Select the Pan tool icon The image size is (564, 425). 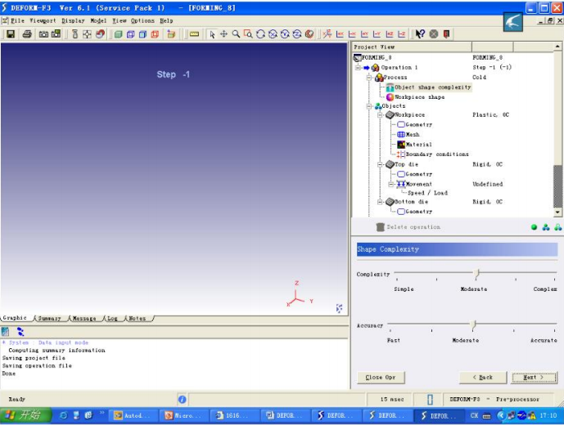pyautogui.click(x=223, y=34)
